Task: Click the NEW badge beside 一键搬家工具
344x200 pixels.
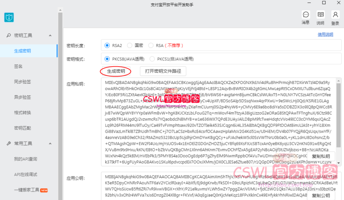Action: (x=44, y=190)
